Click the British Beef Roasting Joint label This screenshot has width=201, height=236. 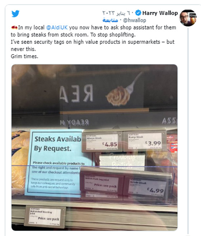point(45,217)
